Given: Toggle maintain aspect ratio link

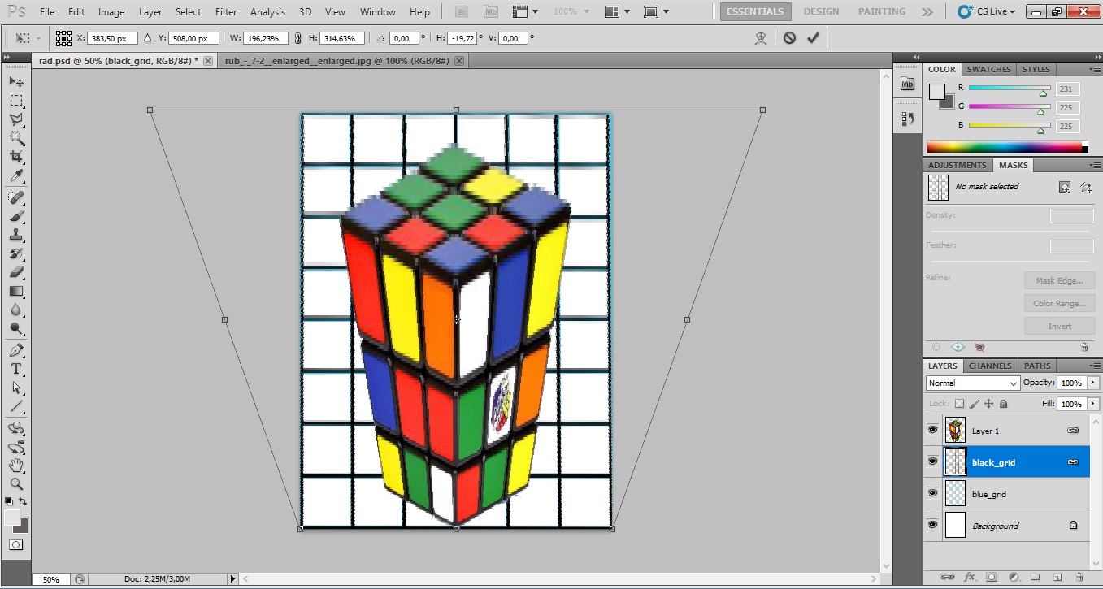Looking at the screenshot, I should point(297,38).
